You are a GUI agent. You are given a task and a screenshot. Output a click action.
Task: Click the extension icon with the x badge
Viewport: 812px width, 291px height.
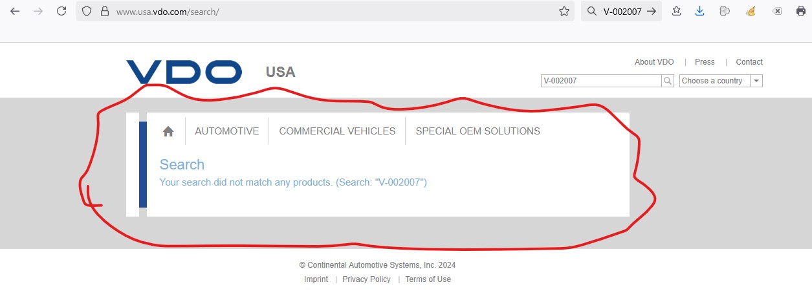[777, 11]
